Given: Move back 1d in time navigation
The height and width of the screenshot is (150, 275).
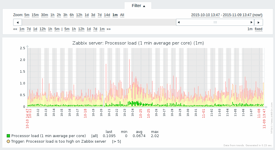Looking at the screenshot, I should pyautogui.click(x=35, y=29).
